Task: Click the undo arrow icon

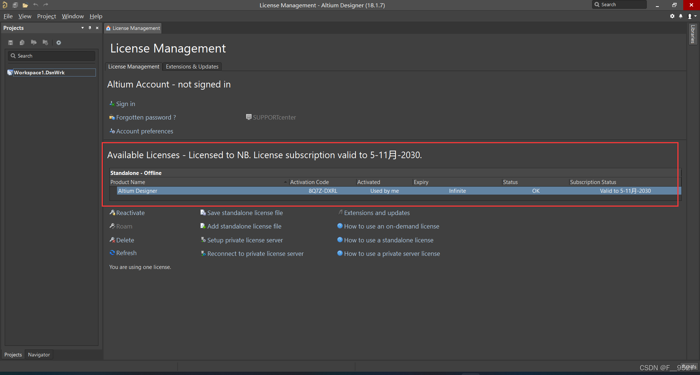Action: 35,5
